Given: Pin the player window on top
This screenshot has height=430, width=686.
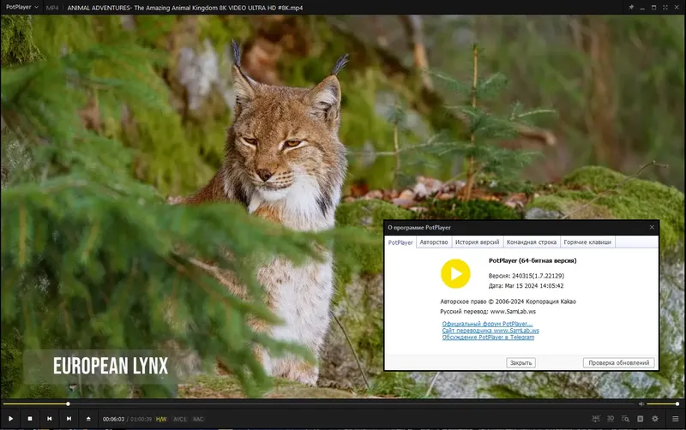Looking at the screenshot, I should click(631, 8).
